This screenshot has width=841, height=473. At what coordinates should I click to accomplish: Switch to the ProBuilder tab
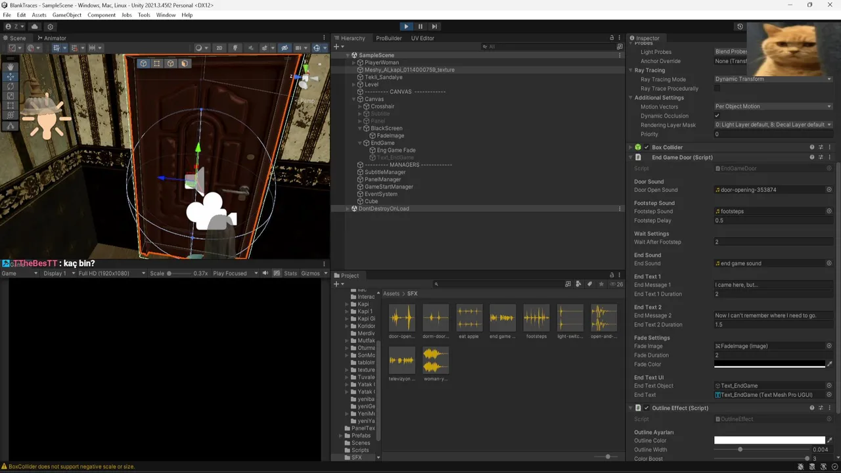[x=388, y=38]
